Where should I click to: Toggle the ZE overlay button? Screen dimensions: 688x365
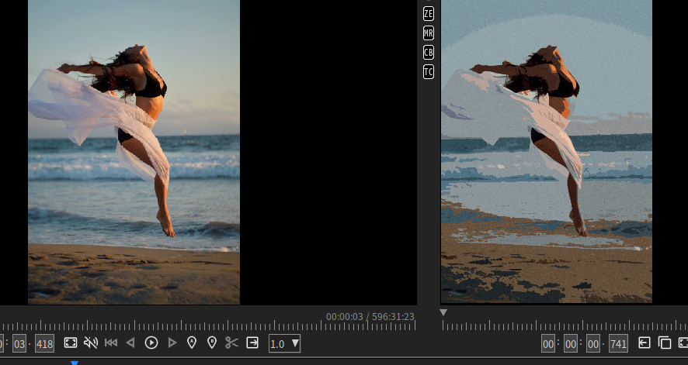click(429, 14)
